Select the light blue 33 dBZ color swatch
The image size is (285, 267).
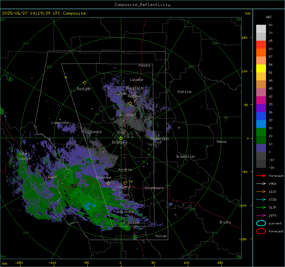pos(261,124)
